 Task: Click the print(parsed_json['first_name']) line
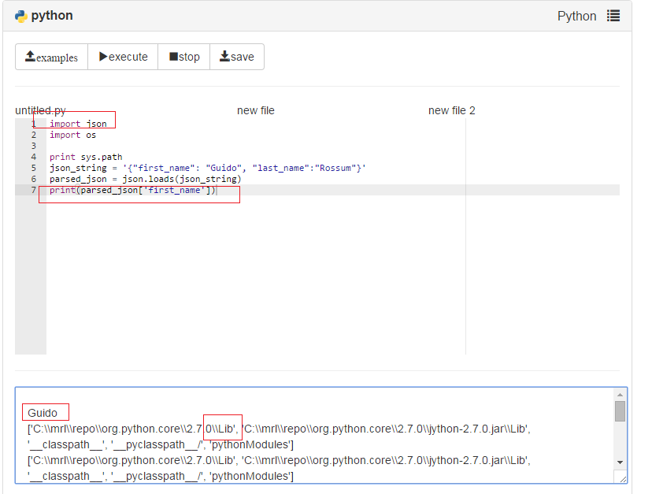(x=132, y=190)
